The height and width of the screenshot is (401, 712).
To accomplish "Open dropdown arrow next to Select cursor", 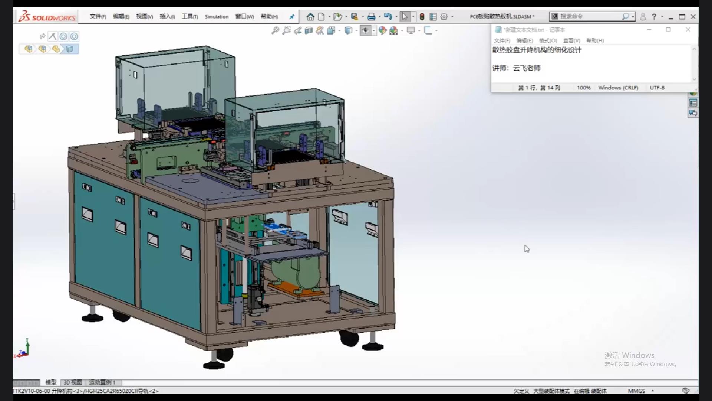I will pos(413,17).
